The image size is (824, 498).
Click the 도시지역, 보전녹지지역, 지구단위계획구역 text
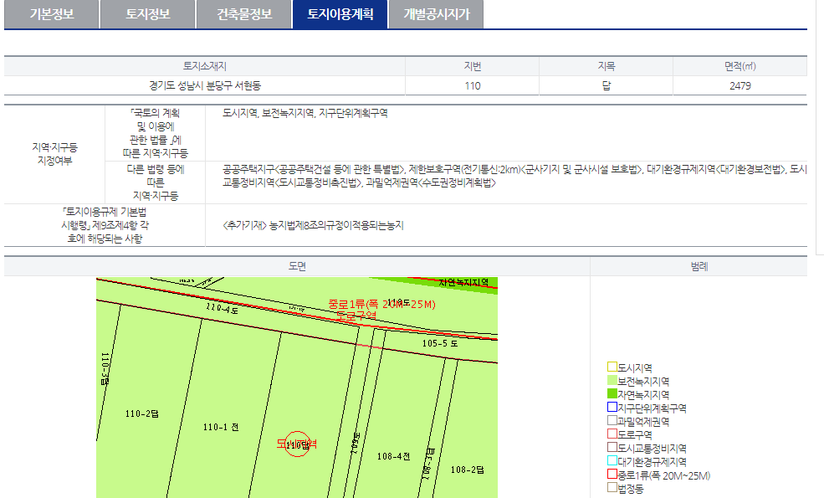(x=305, y=113)
